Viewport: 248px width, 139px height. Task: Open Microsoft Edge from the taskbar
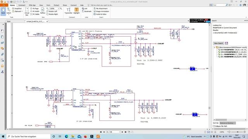pos(66,136)
